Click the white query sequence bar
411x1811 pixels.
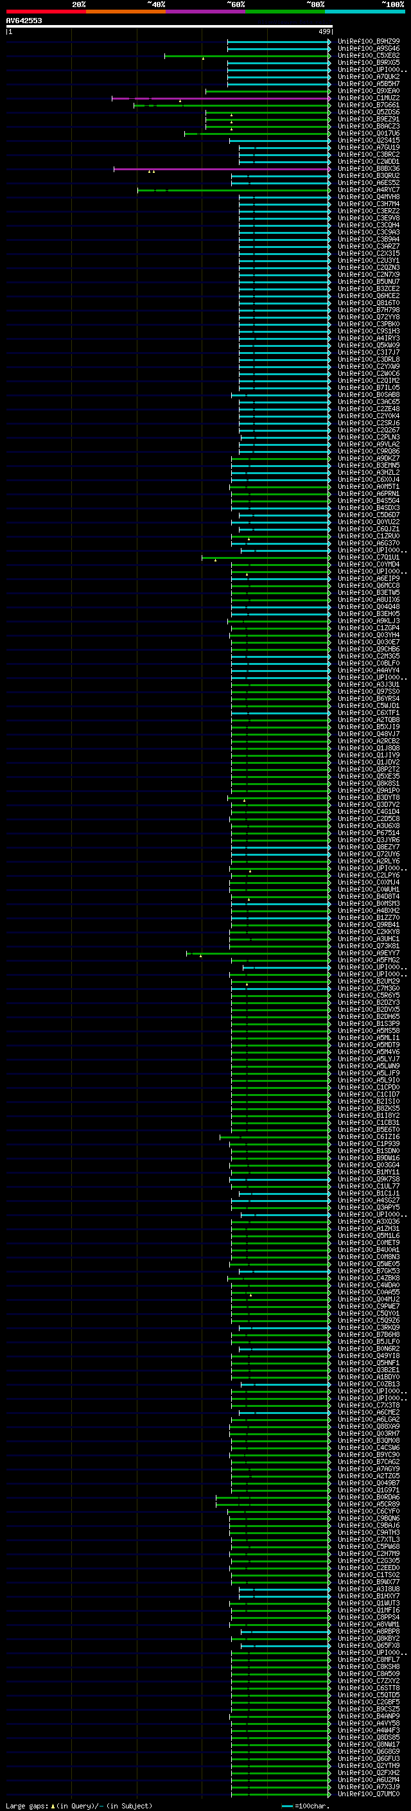pos(170,26)
